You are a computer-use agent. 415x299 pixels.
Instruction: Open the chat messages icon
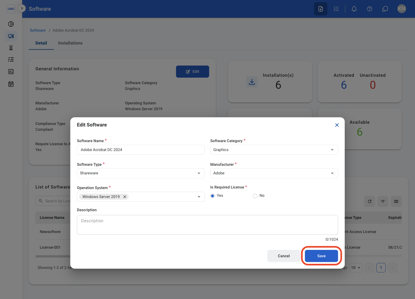pyautogui.click(x=385, y=9)
